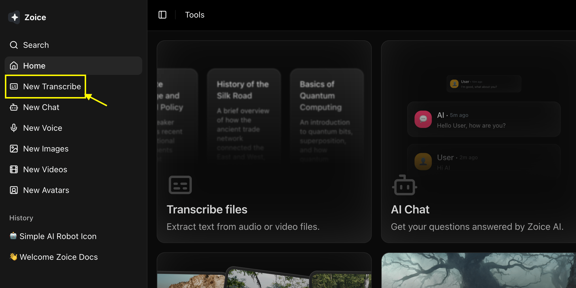Viewport: 576px width, 288px height.
Task: Click the captions icon above Transcribe files
Action: (x=180, y=185)
